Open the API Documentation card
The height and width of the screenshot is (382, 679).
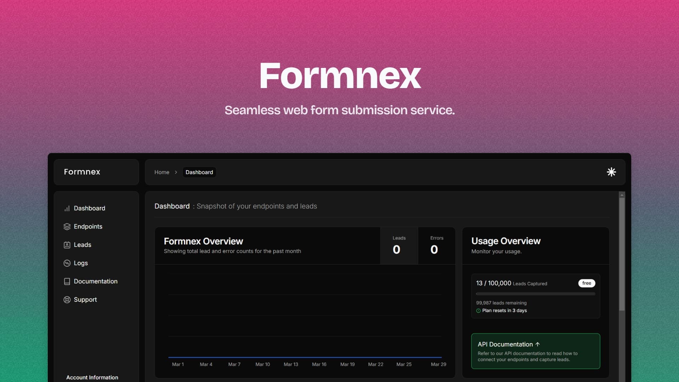535,351
